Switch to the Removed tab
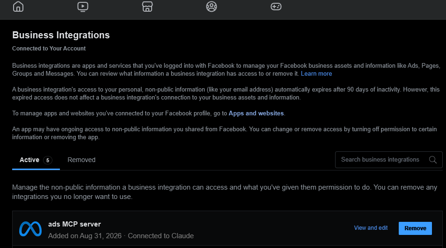Screen dimensions: 446x248 click(81, 160)
